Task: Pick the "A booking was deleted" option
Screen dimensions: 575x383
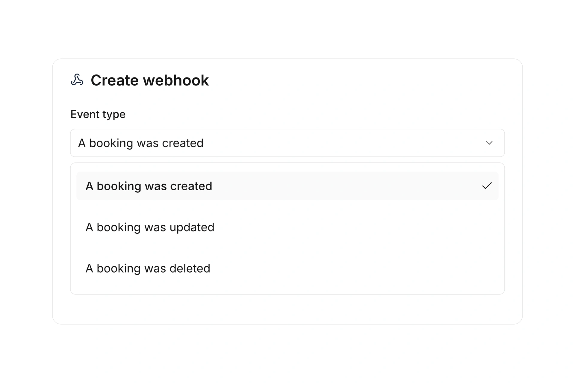Action: [287, 268]
